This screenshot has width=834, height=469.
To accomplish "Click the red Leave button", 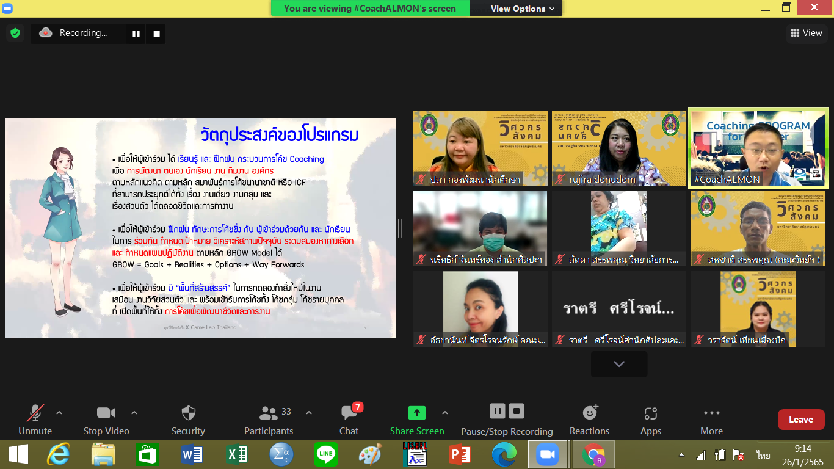I will [800, 420].
